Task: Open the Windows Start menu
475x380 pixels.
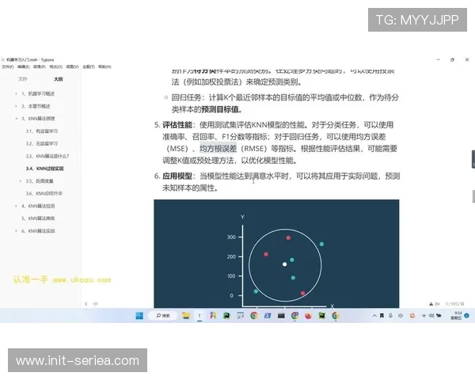Action: point(139,316)
